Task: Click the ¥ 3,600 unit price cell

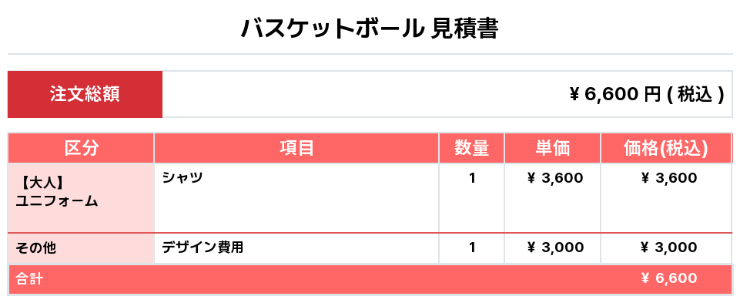Action: point(553,198)
